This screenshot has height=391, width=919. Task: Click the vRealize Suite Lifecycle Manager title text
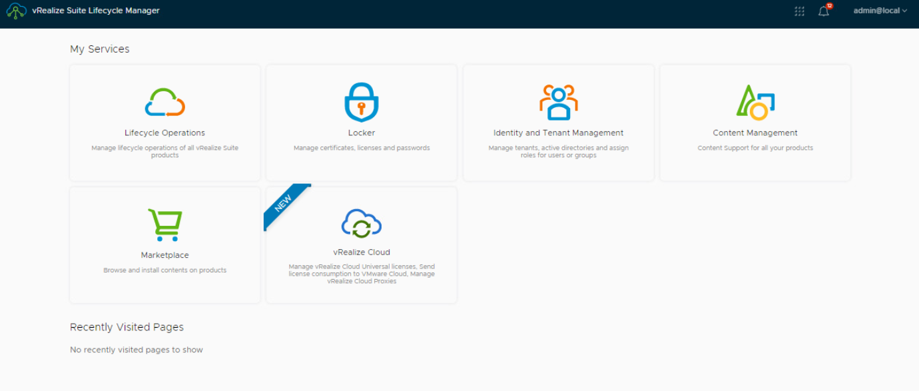pyautogui.click(x=96, y=11)
